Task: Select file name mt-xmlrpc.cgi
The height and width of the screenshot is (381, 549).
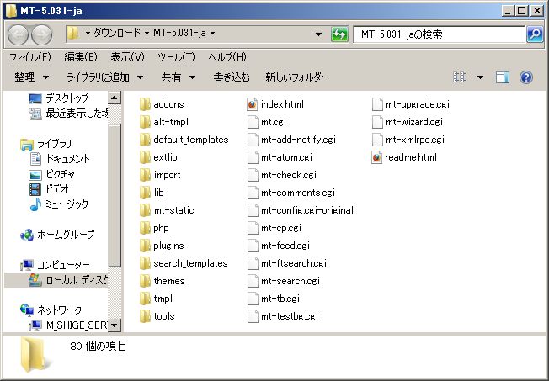Action: (x=415, y=140)
